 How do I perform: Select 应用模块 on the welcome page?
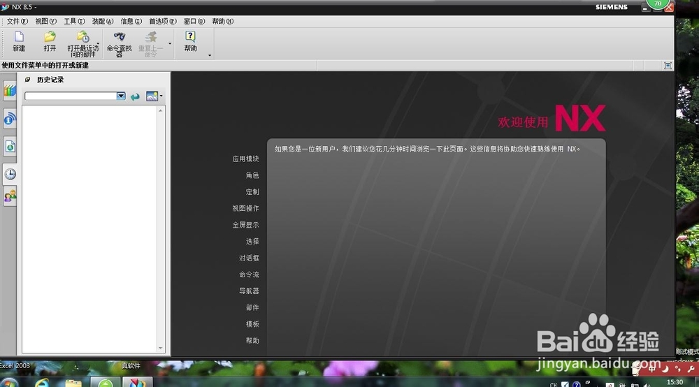(x=245, y=159)
